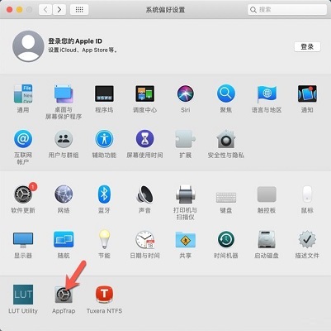This screenshot has width=331, height=331.
Task: Open the 程序坞 (Dock) preferences
Action: click(104, 94)
